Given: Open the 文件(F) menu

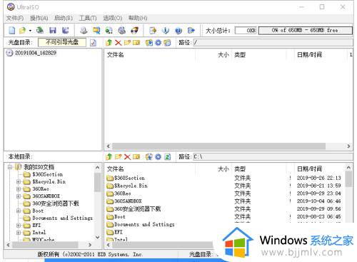Looking at the screenshot, I should (15, 18).
